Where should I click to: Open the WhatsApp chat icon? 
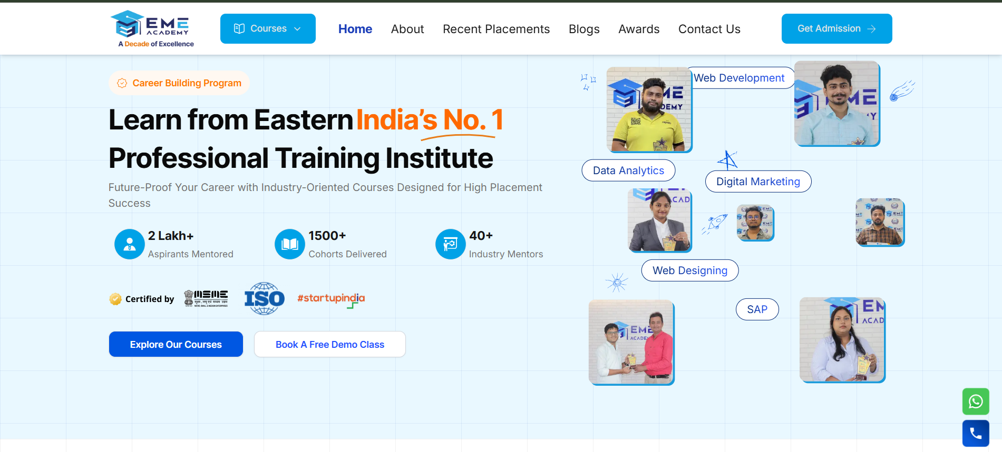tap(976, 401)
